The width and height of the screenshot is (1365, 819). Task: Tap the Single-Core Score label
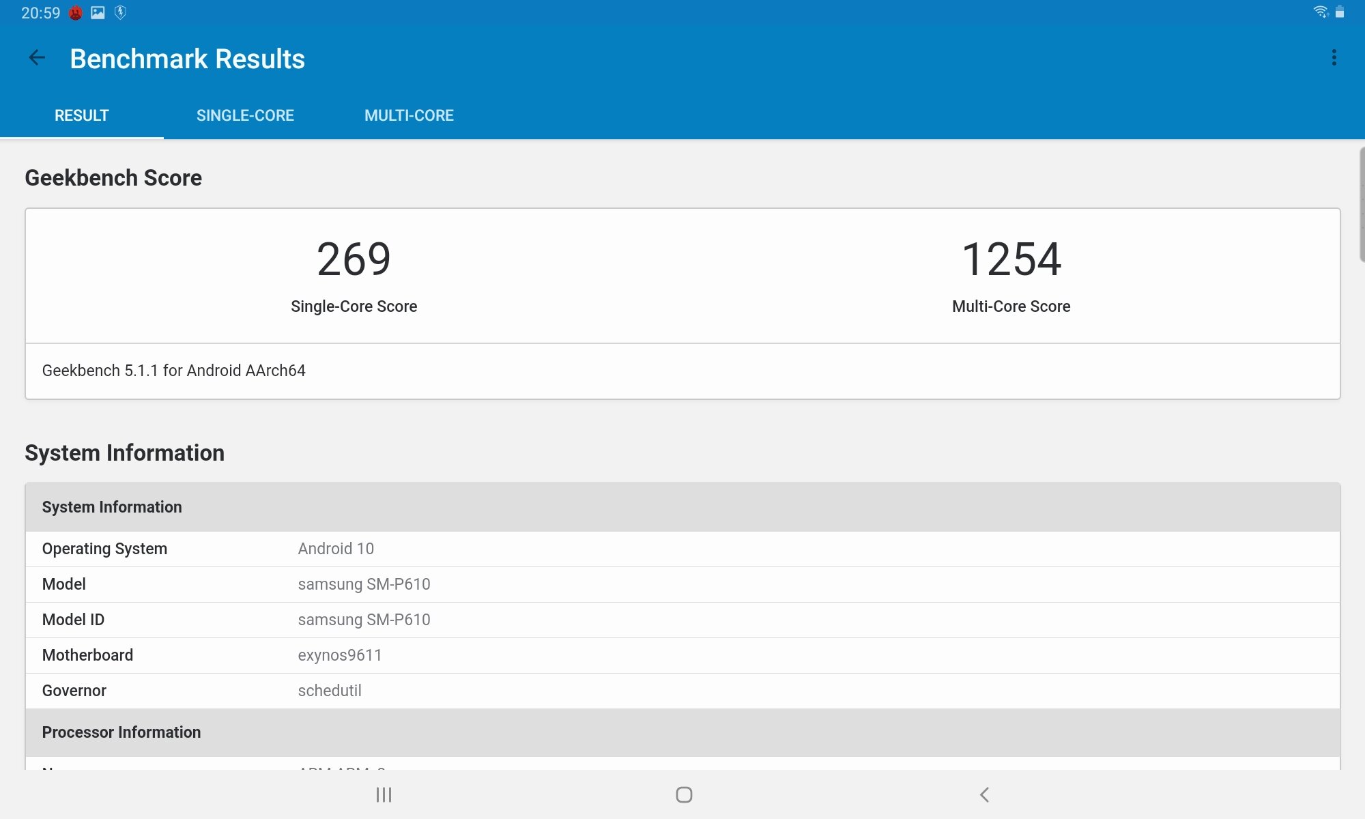pyautogui.click(x=354, y=306)
